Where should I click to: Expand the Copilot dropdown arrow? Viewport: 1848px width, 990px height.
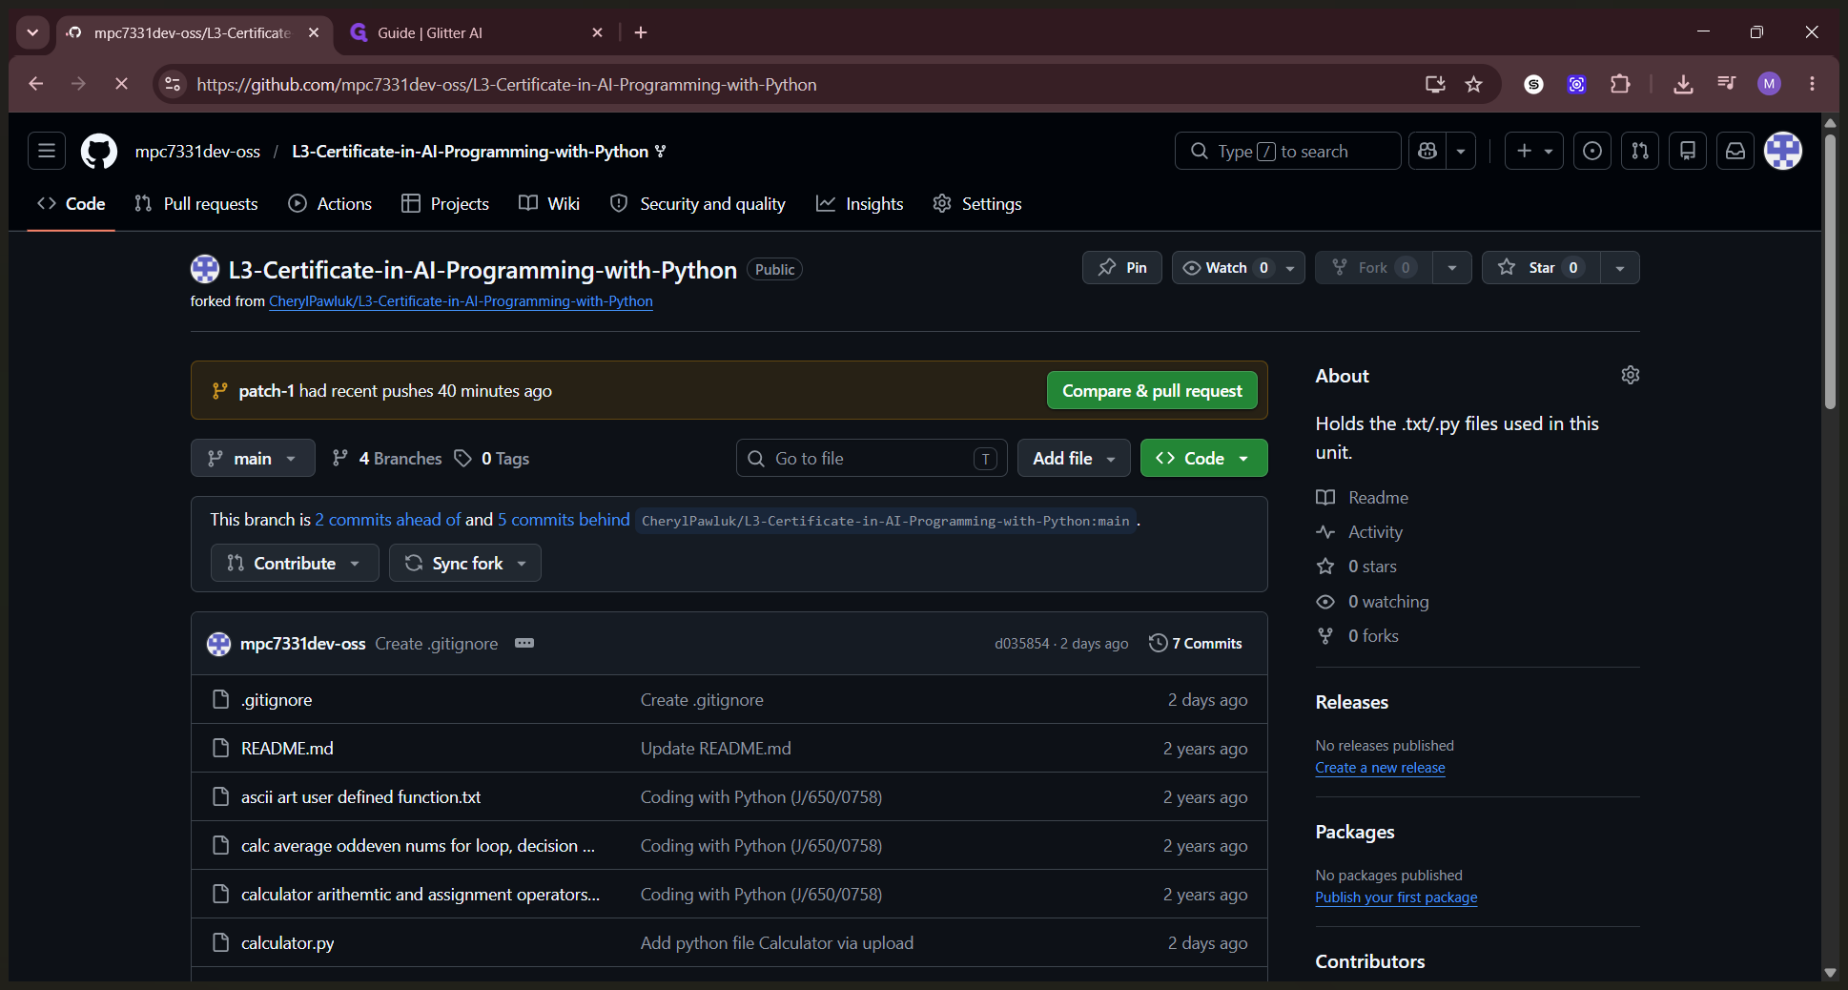click(x=1461, y=151)
